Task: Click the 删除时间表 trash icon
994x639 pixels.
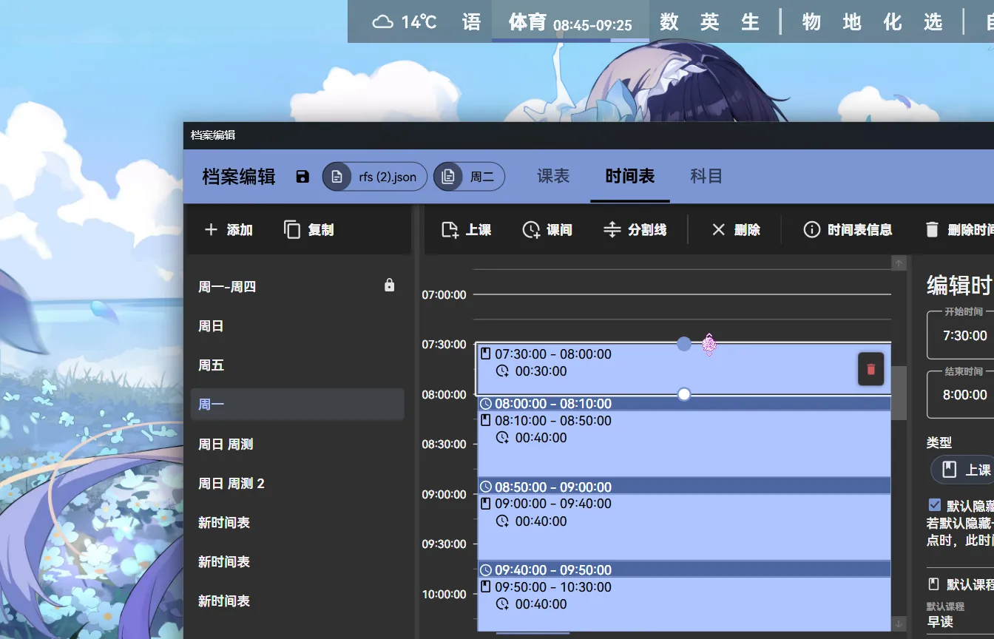Action: [931, 229]
